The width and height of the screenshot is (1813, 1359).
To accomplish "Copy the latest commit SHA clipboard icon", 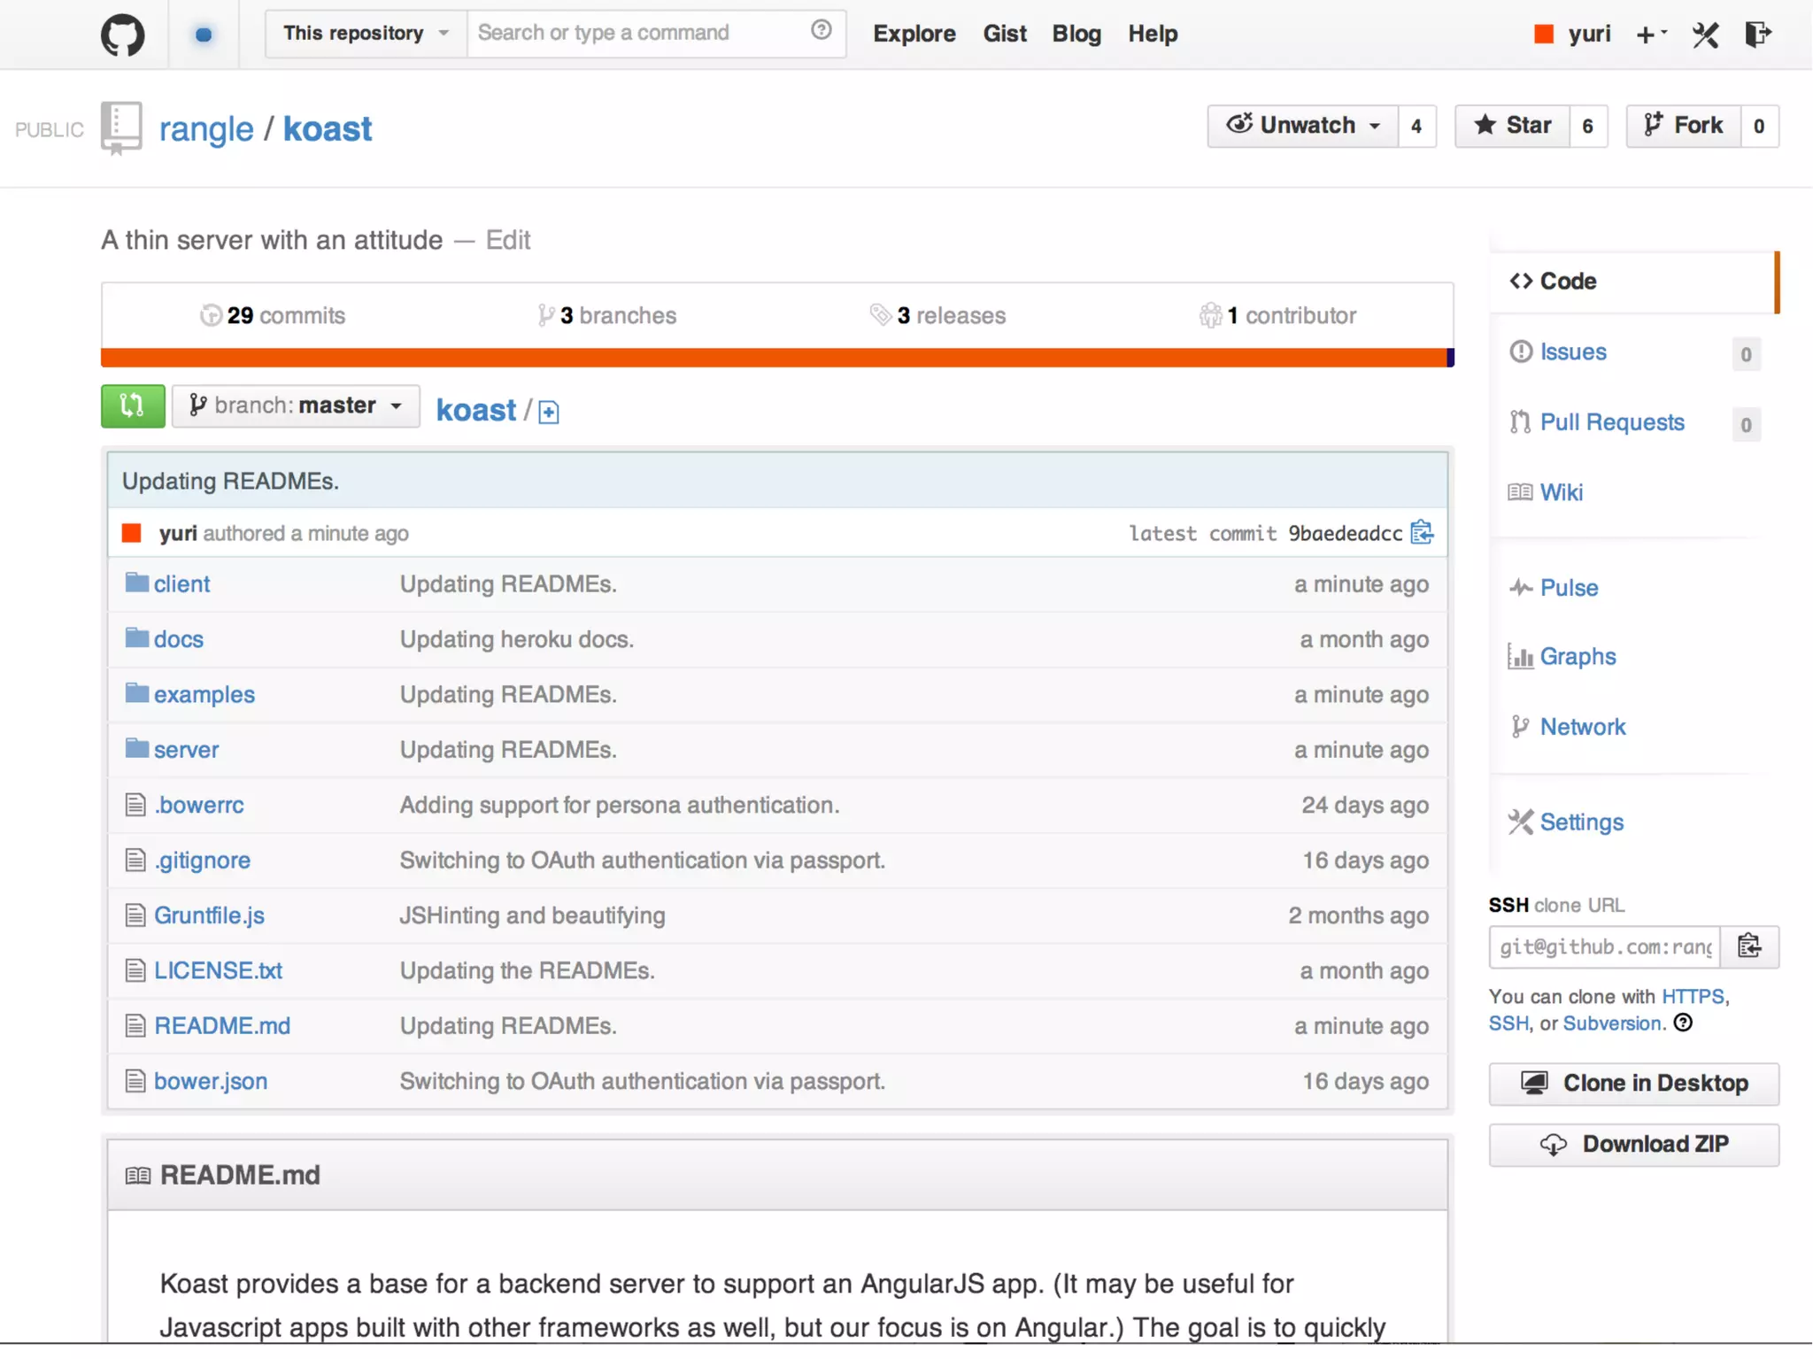I will [1422, 533].
